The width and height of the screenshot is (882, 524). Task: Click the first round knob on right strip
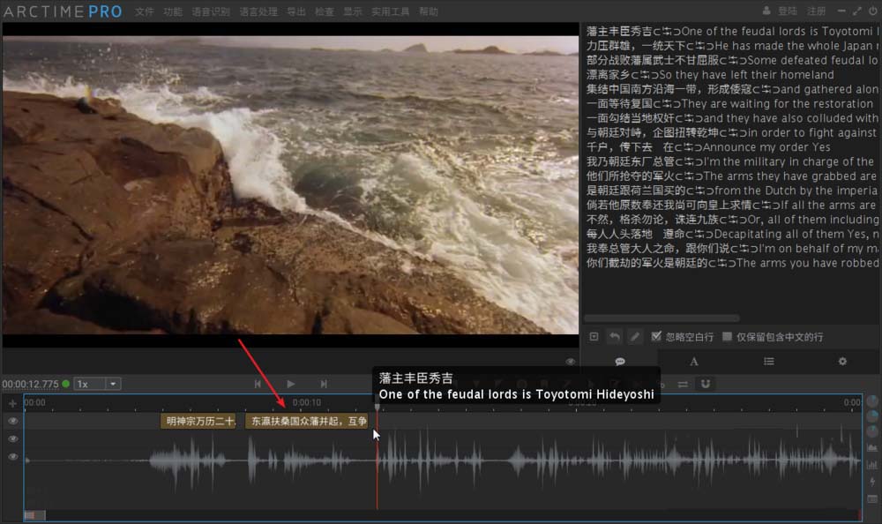pyautogui.click(x=872, y=401)
